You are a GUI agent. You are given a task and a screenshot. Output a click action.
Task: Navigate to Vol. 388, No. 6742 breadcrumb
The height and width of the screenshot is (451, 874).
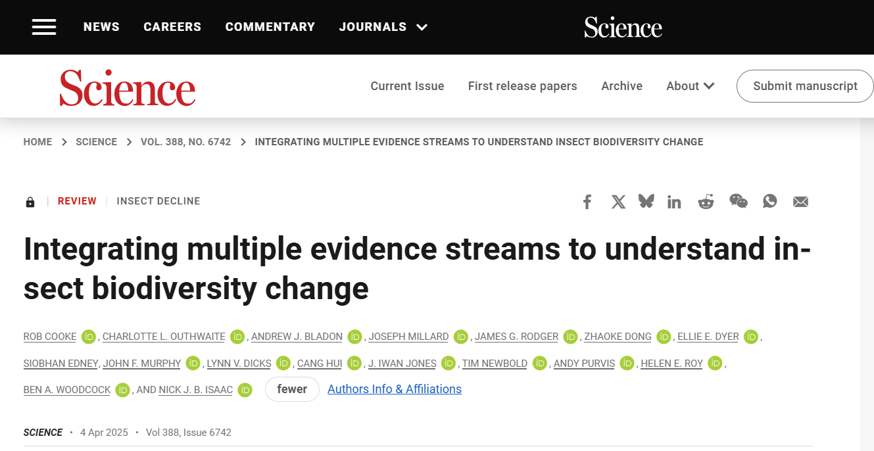click(185, 142)
